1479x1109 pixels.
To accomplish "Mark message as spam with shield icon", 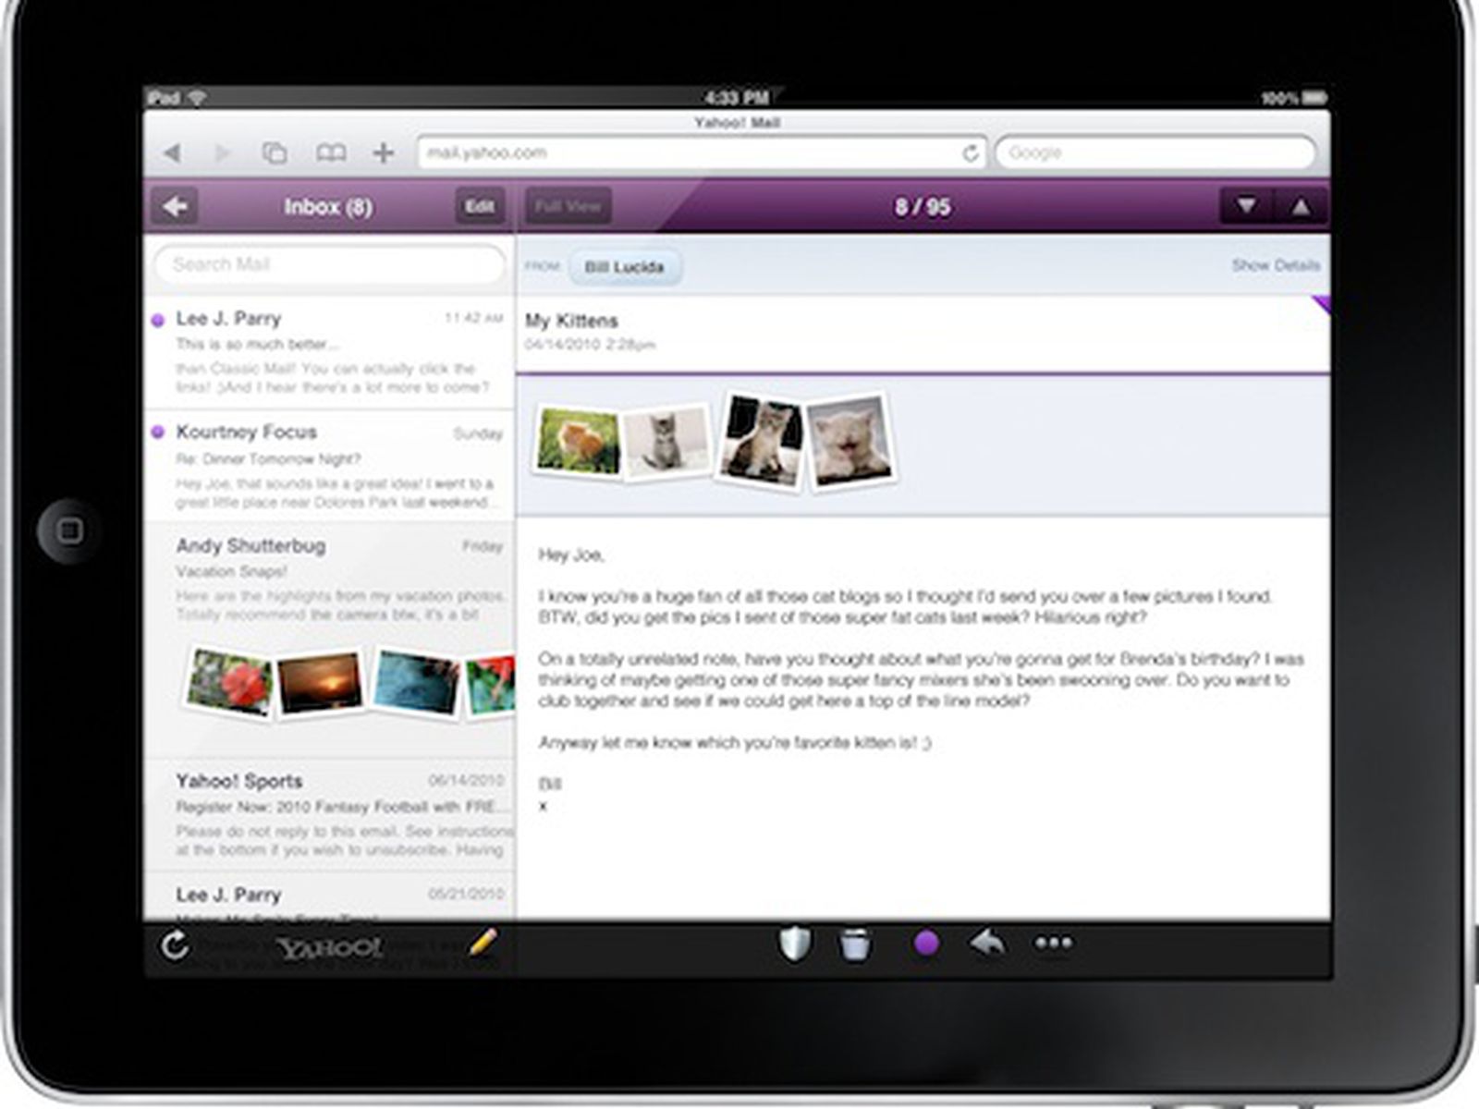I will (794, 944).
